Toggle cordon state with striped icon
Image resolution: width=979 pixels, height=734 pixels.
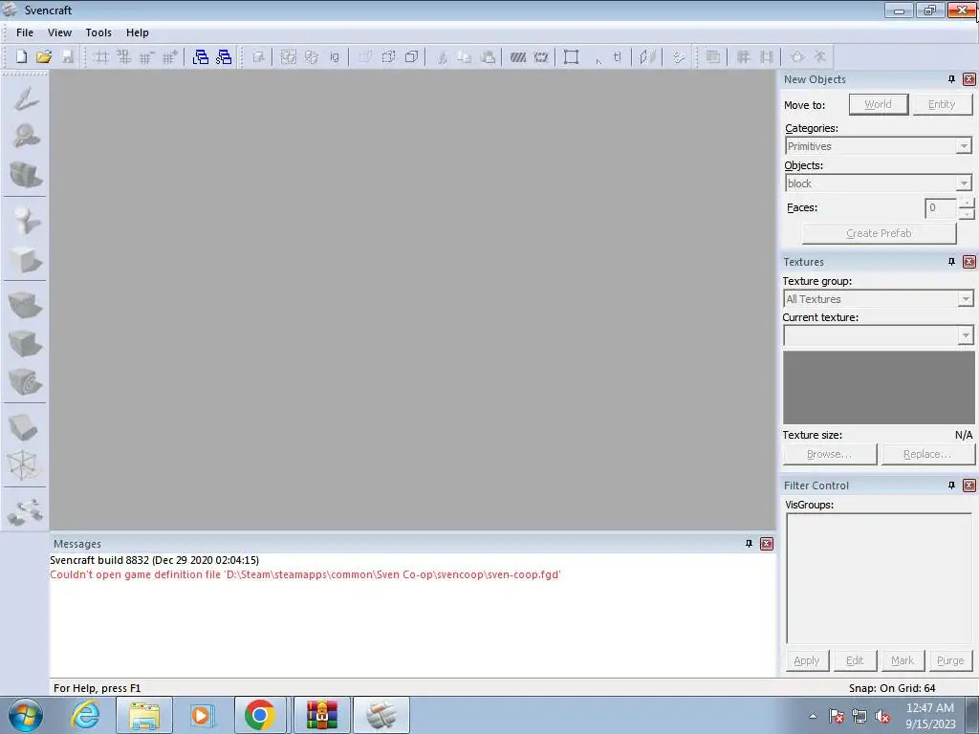pos(517,56)
